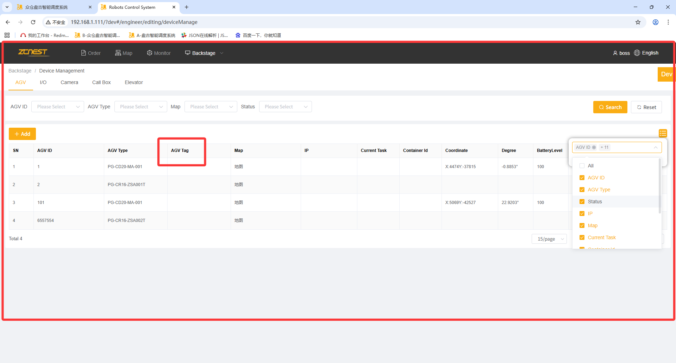The image size is (676, 363).
Task: Remove the AGV ID tag in column selector
Action: (x=594, y=147)
